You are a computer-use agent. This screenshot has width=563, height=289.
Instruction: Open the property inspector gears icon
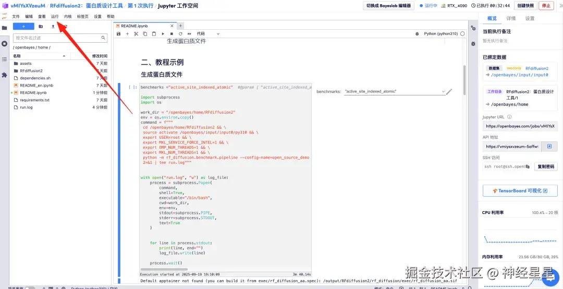tap(473, 28)
